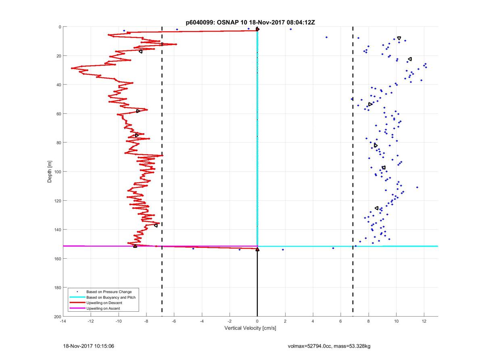Select depth-axis tick label '40'

[x=58, y=85]
